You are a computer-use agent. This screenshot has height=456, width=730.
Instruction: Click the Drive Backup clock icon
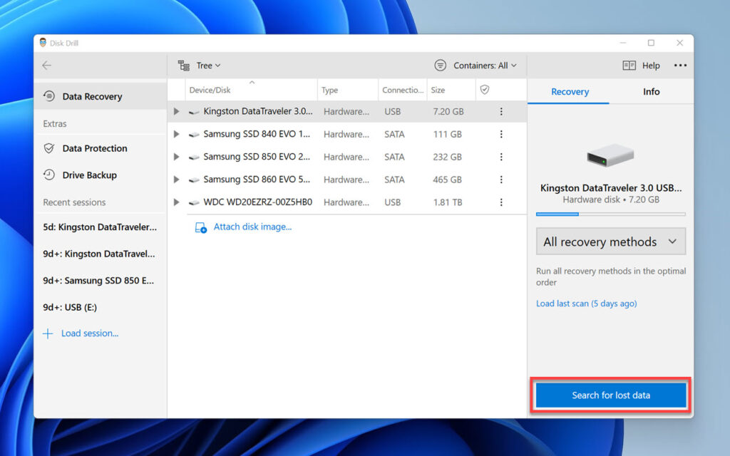tap(50, 175)
